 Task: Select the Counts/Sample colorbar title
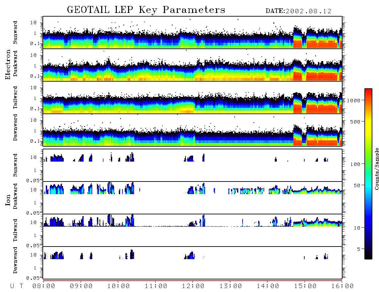click(376, 169)
